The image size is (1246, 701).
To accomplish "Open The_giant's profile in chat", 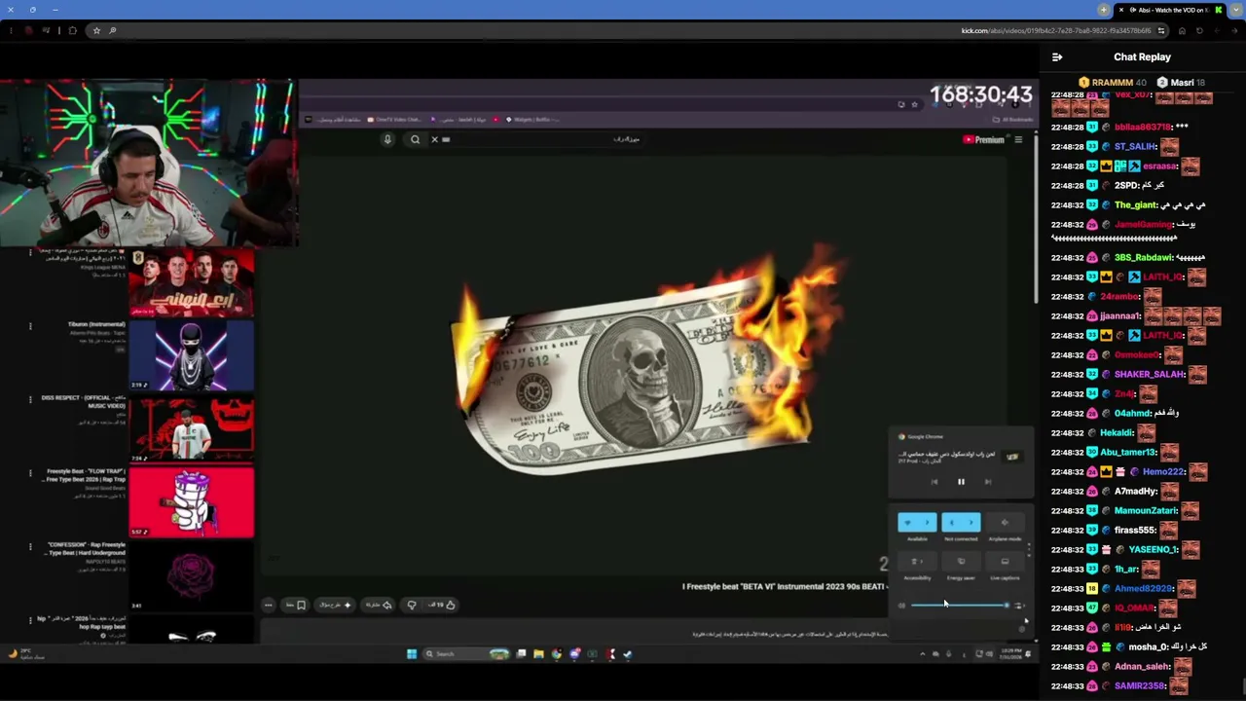I will pyautogui.click(x=1135, y=205).
